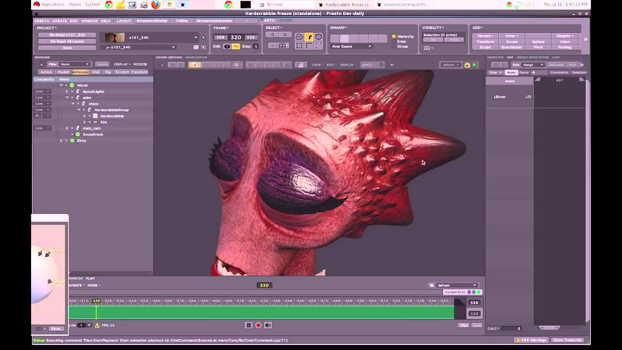Click the spline edit mode icon
622x350 pixels.
point(236,47)
